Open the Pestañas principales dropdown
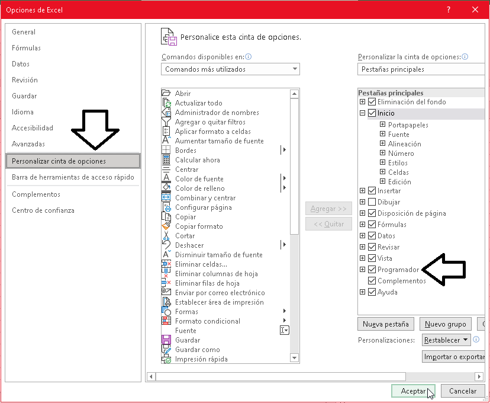 pos(421,69)
